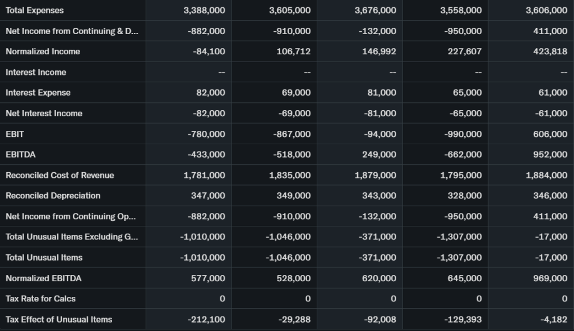Click the Total Expenses row label
574x331 pixels.
pyautogui.click(x=35, y=10)
